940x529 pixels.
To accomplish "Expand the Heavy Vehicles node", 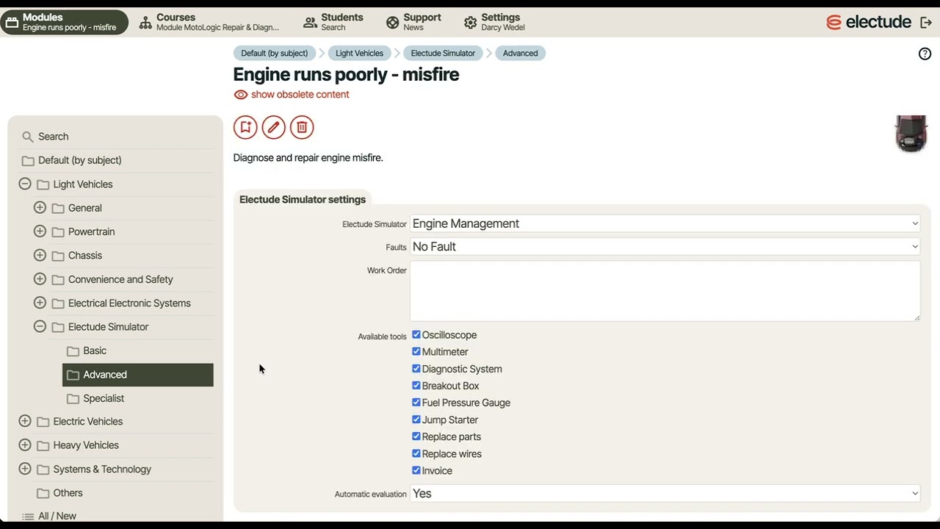I will 25,445.
